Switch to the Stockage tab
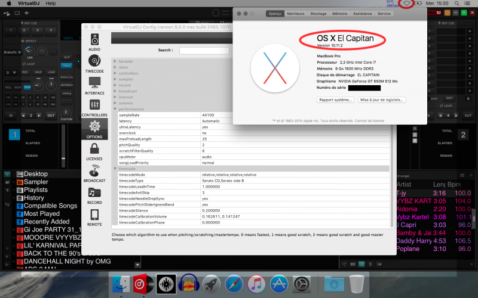478x298 pixels. 318,13
